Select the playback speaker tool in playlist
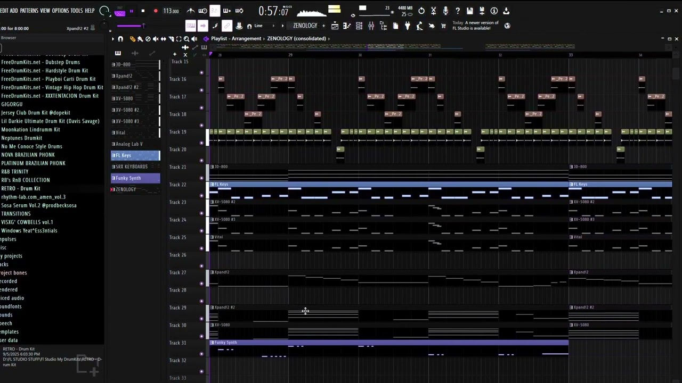This screenshot has width=682, height=383. click(194, 39)
